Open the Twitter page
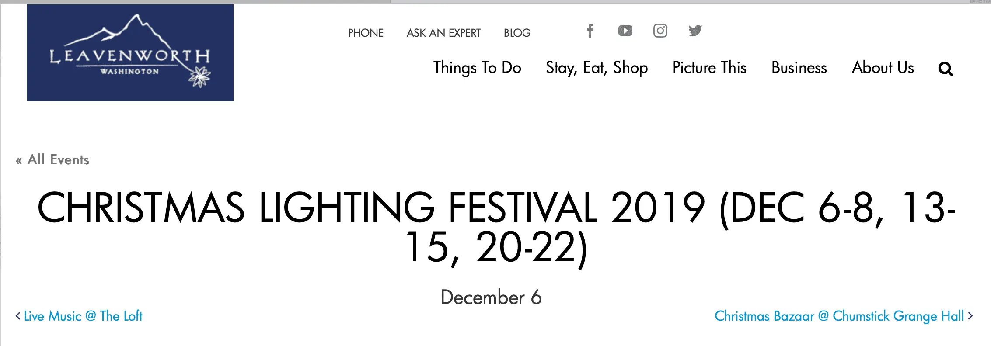 (695, 31)
